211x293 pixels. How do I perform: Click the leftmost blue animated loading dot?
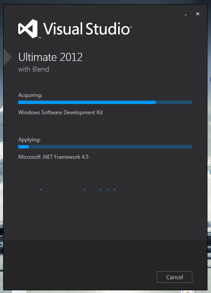(41, 189)
